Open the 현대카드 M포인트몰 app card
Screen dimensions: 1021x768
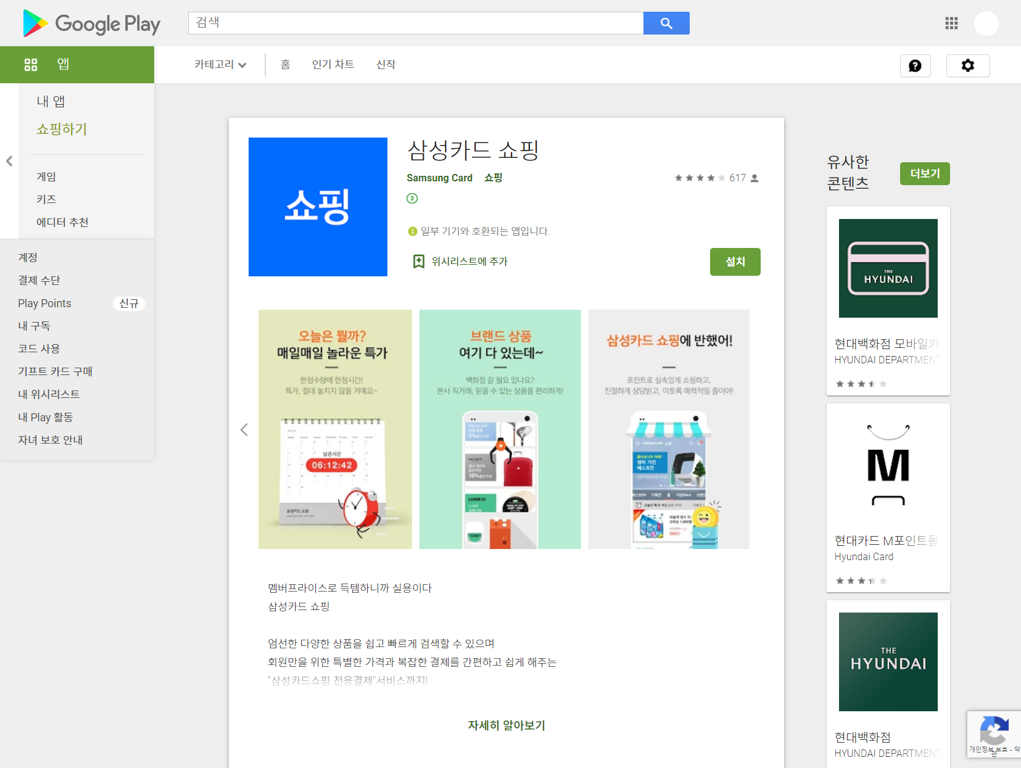(888, 498)
